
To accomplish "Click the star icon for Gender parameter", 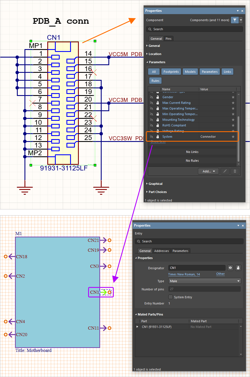I will click(233, 97).
